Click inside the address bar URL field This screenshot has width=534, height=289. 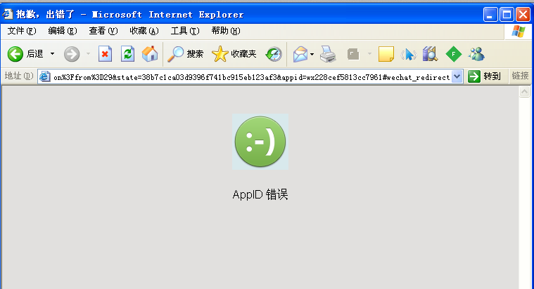[x=251, y=77]
